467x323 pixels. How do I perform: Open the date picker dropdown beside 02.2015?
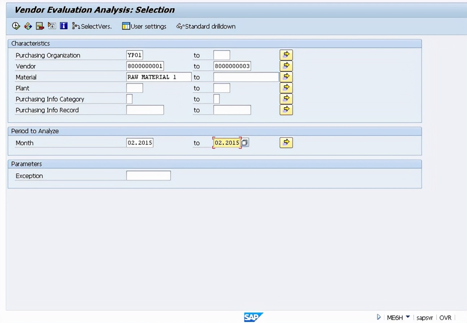[245, 142]
